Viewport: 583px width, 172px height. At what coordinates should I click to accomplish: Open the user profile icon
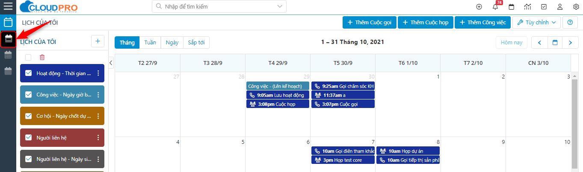coord(560,7)
